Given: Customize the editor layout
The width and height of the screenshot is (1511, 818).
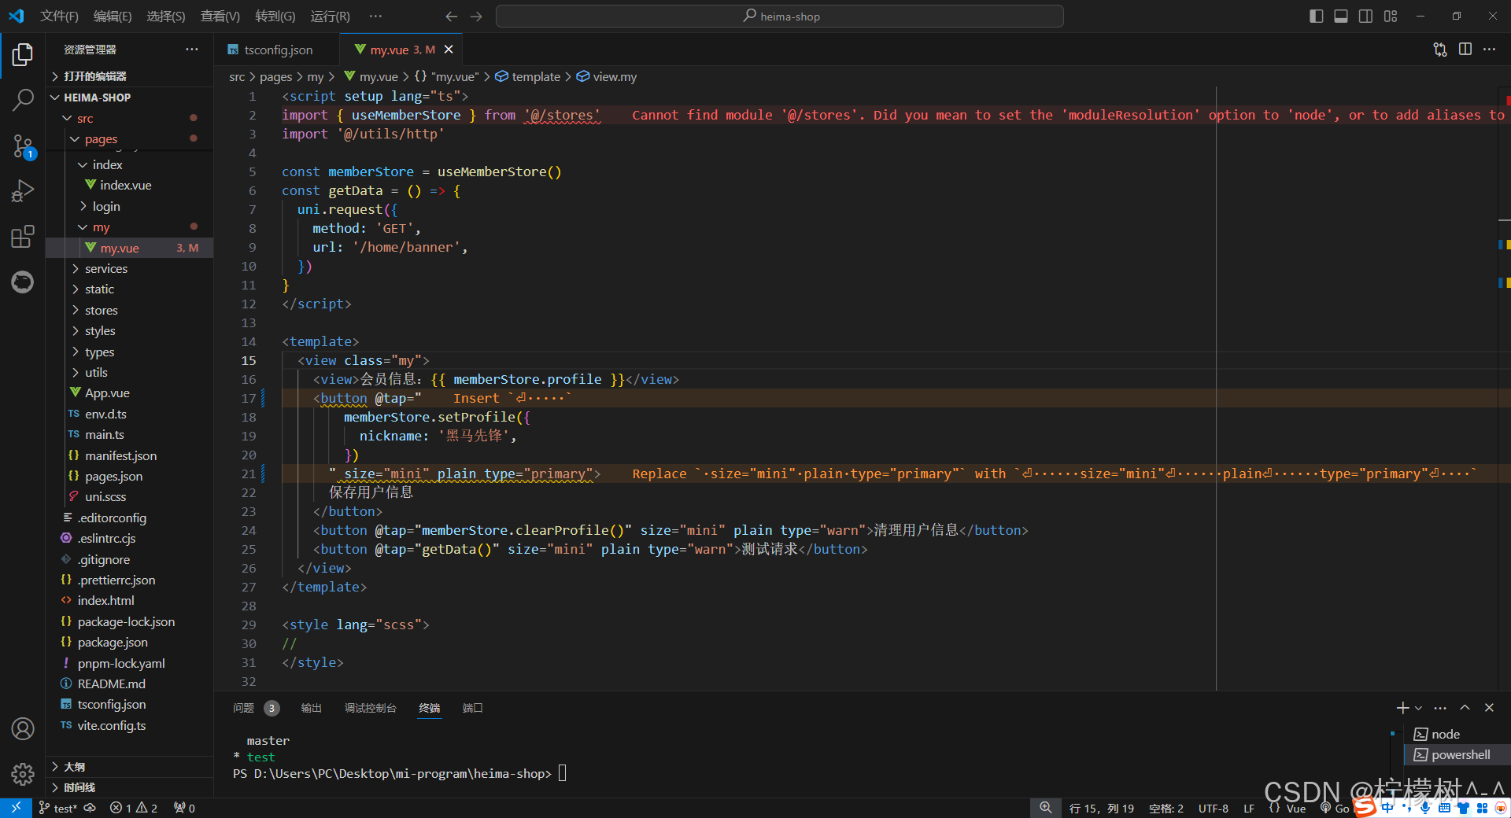Looking at the screenshot, I should 1391,16.
